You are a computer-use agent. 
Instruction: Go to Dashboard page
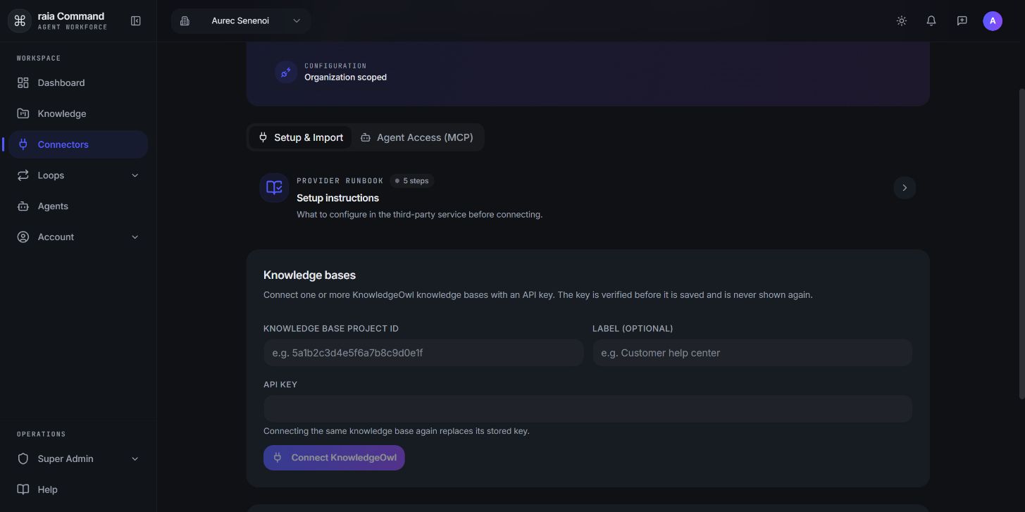click(x=78, y=82)
